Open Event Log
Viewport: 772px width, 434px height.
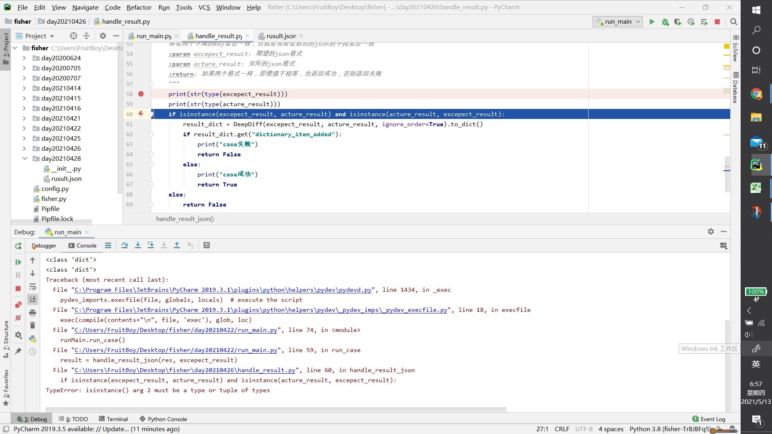(x=708, y=419)
